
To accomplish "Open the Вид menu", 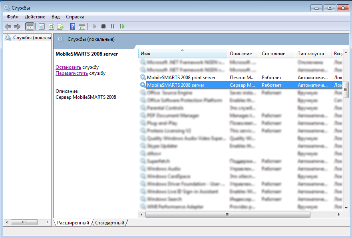I will 56,17.
